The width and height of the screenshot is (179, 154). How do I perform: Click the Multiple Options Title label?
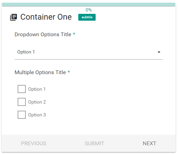tap(40, 72)
